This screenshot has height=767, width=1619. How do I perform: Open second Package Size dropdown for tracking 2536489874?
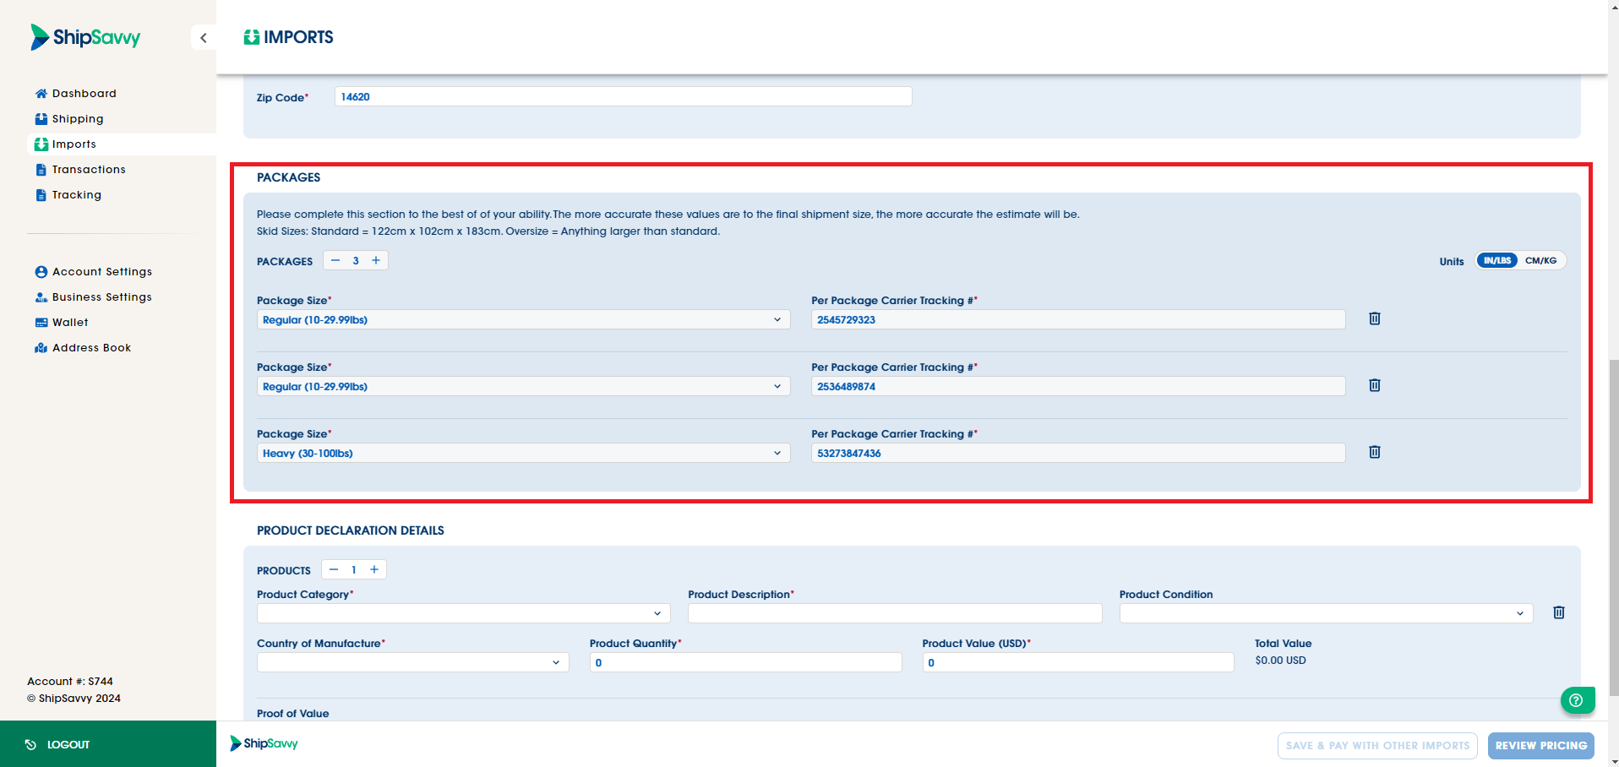pyautogui.click(x=523, y=386)
